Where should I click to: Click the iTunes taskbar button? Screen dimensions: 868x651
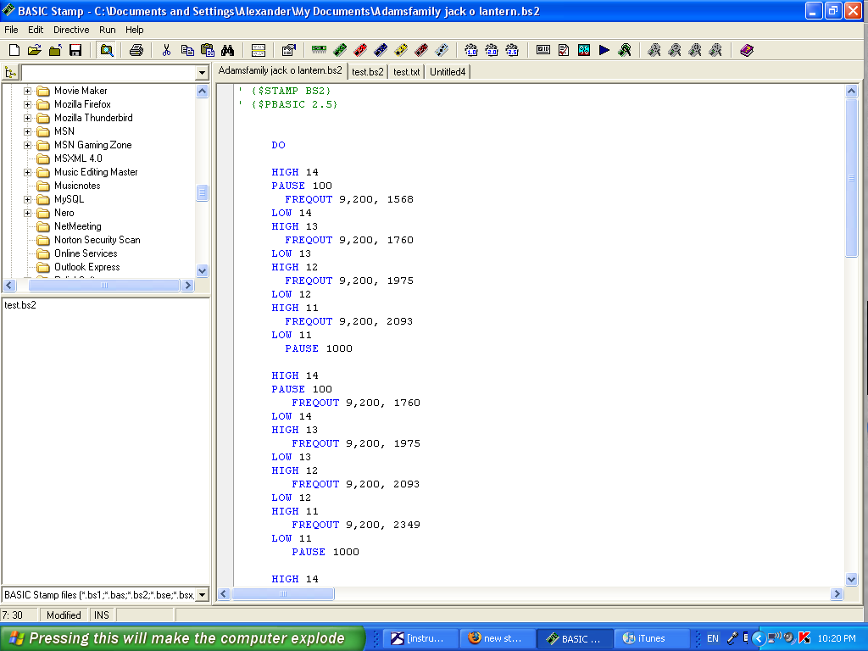tap(650, 638)
